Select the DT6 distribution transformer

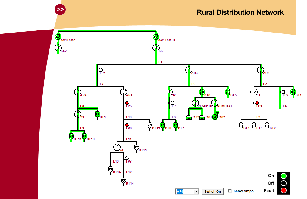(202, 92)
